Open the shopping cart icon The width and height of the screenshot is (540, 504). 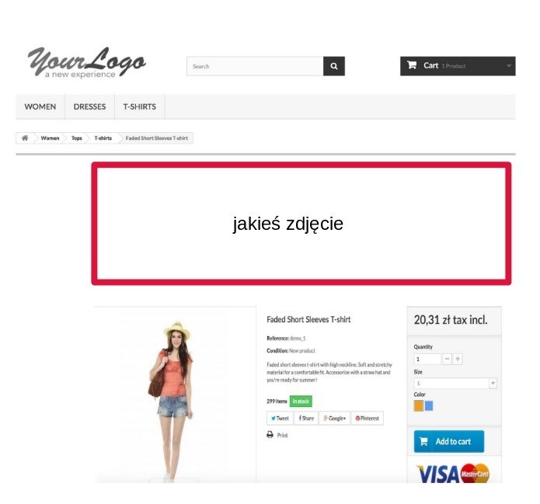click(x=412, y=65)
